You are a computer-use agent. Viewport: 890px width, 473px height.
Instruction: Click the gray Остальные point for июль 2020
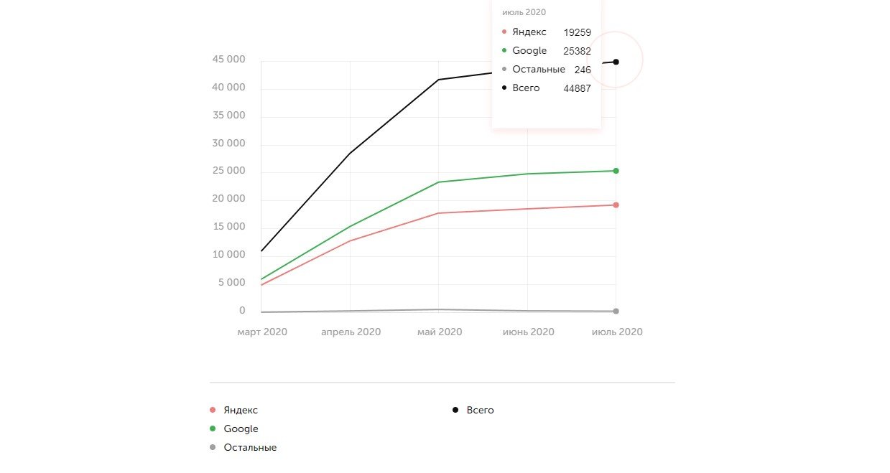click(x=616, y=312)
